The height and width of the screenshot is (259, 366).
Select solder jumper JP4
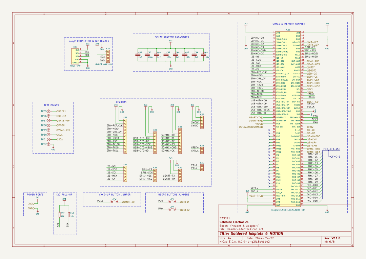[172, 209]
